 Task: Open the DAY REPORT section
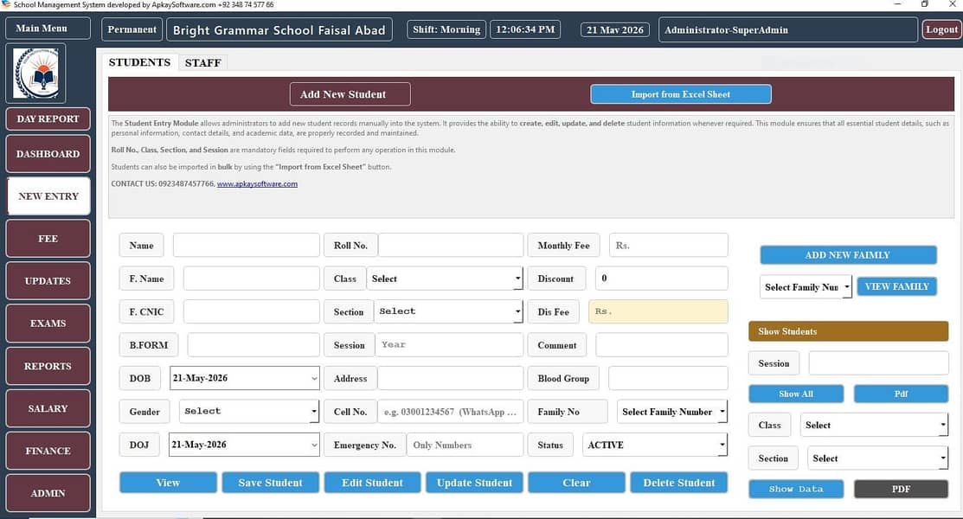pos(48,119)
